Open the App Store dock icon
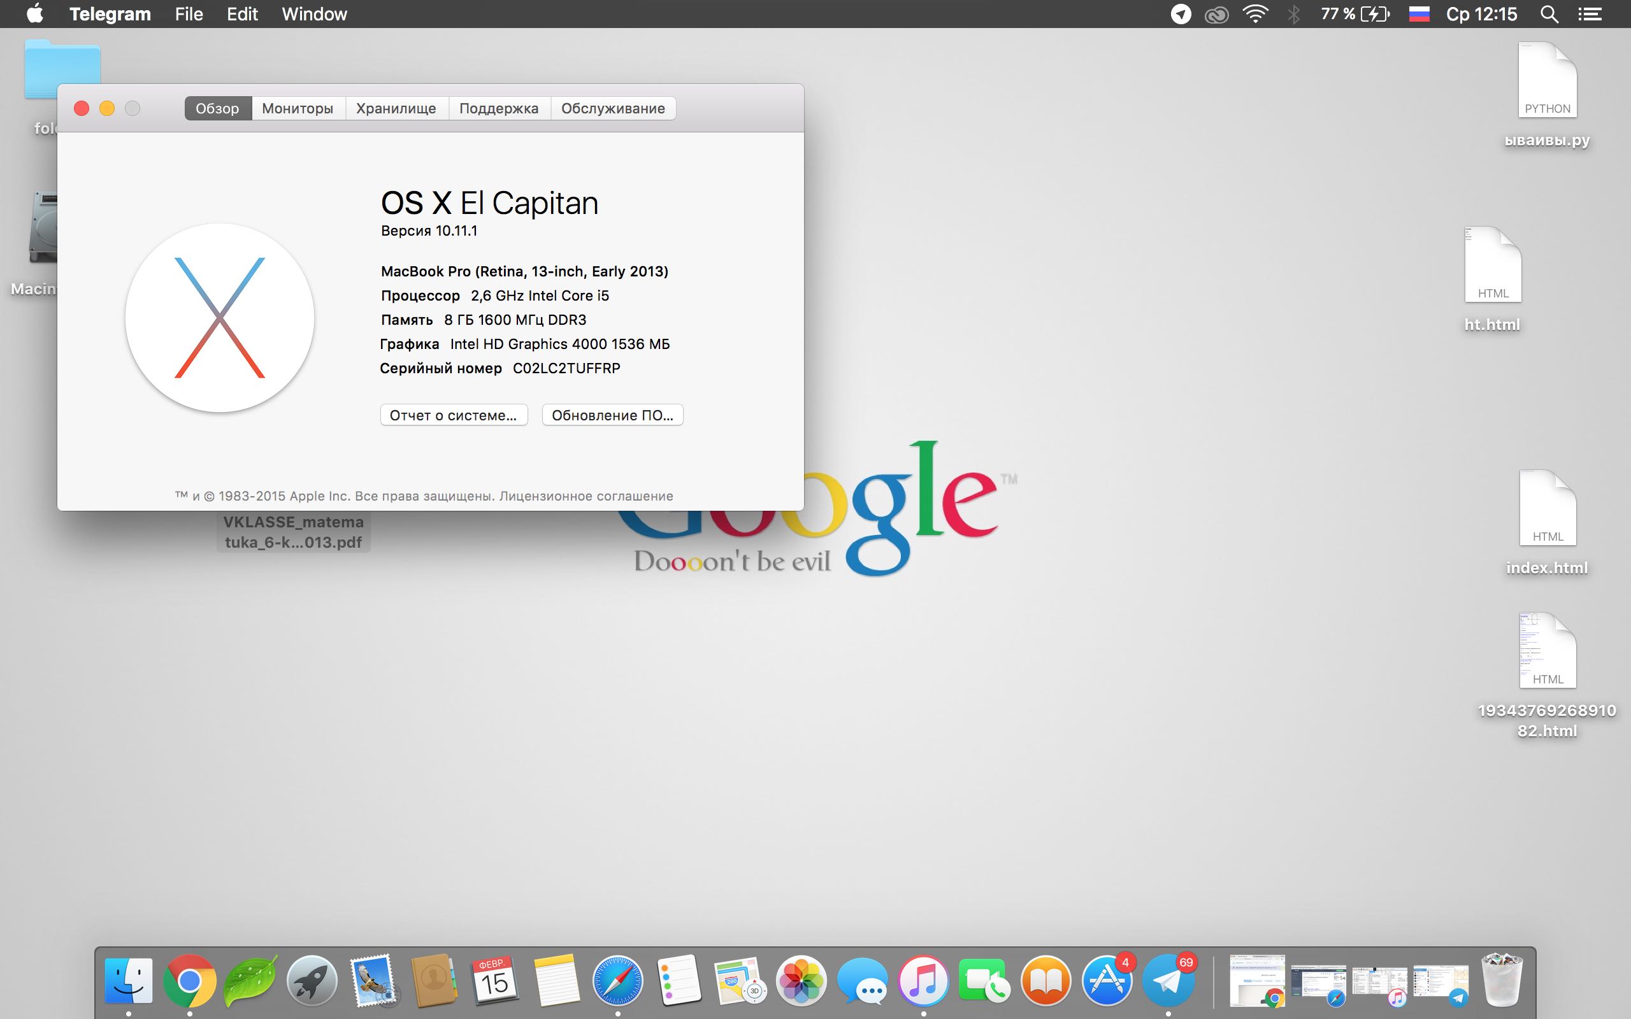Image resolution: width=1631 pixels, height=1019 pixels. tap(1107, 981)
